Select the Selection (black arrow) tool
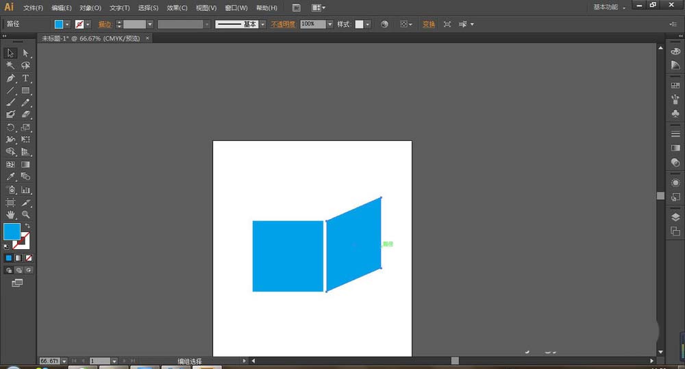685x369 pixels. (x=10, y=53)
